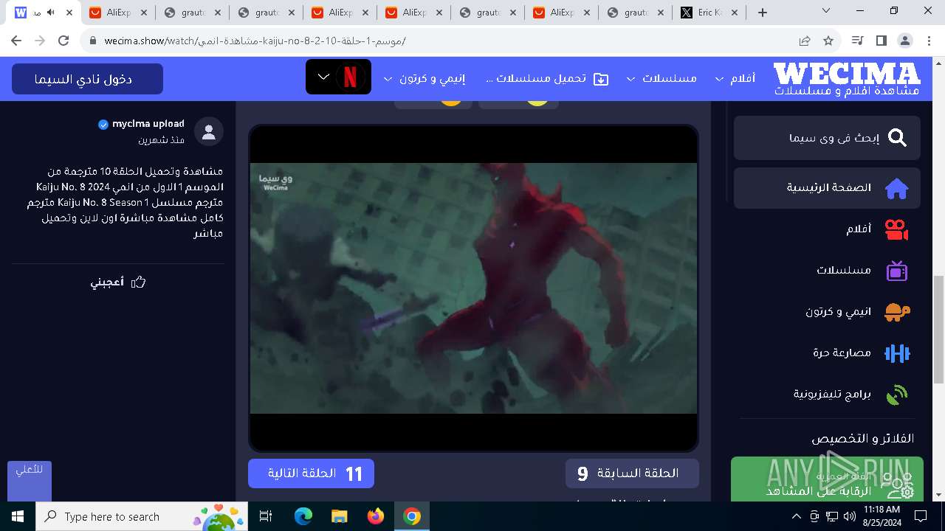This screenshot has height=531, width=945.
Task: Click the للأعلى back-to-top button
Action: (x=30, y=481)
